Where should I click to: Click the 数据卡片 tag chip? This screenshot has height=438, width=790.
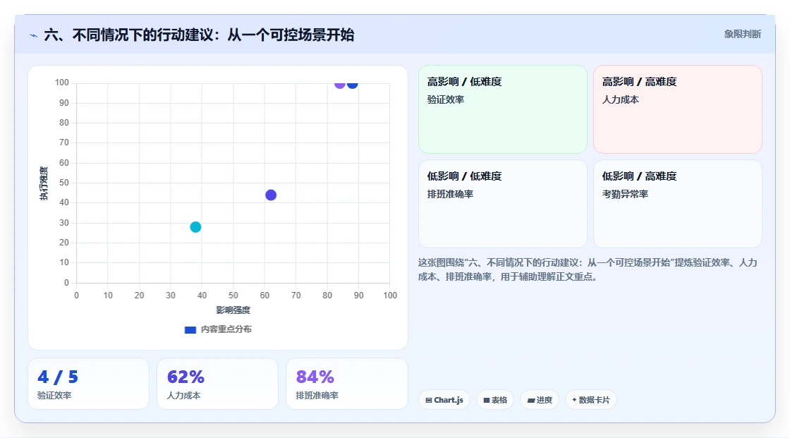tap(591, 400)
